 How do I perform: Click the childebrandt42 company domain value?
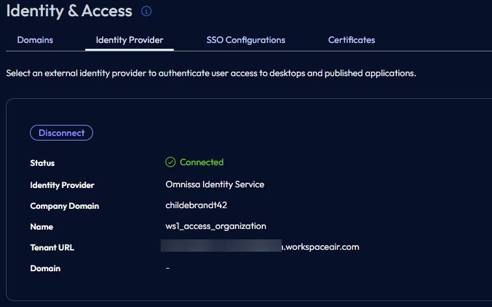coord(196,206)
